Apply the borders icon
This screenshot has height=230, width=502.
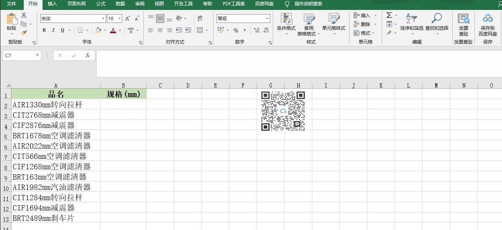click(80, 30)
